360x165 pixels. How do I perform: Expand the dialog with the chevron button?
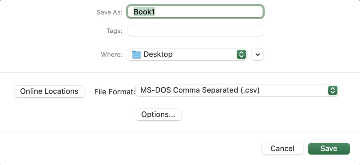coord(257,55)
